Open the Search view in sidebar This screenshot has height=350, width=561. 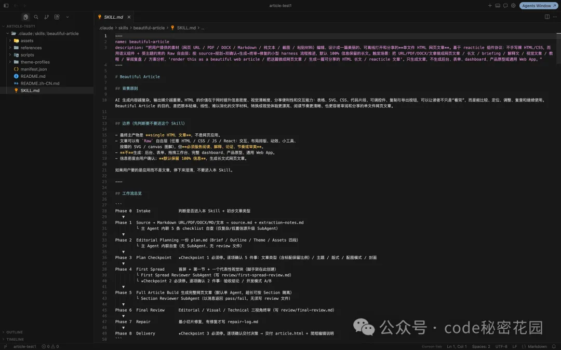tap(36, 17)
